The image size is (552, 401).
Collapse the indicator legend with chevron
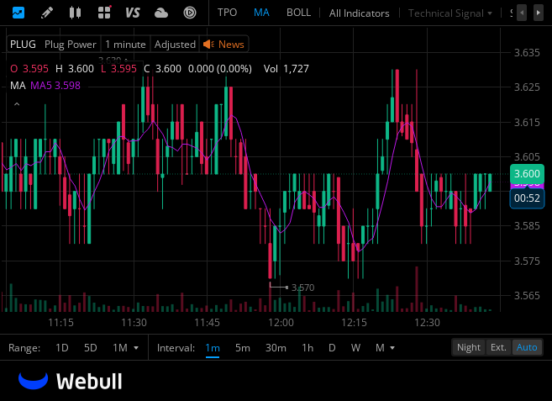[17, 104]
